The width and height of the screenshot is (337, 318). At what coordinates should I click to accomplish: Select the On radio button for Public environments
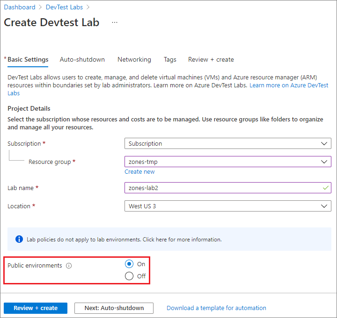pyautogui.click(x=129, y=264)
